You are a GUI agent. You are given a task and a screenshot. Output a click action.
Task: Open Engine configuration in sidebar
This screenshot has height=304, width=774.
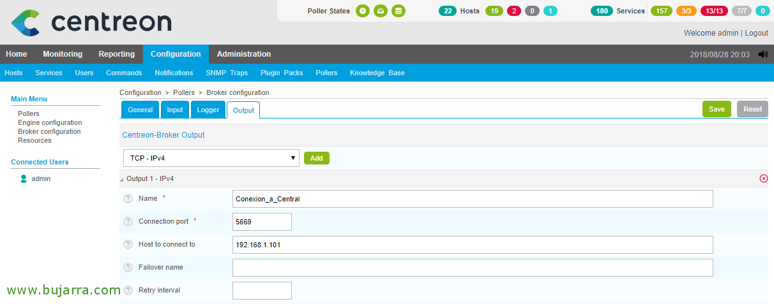click(50, 122)
